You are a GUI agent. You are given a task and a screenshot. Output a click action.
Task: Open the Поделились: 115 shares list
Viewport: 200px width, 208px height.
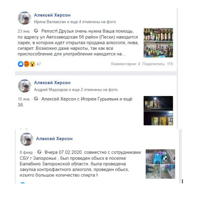click(158, 64)
